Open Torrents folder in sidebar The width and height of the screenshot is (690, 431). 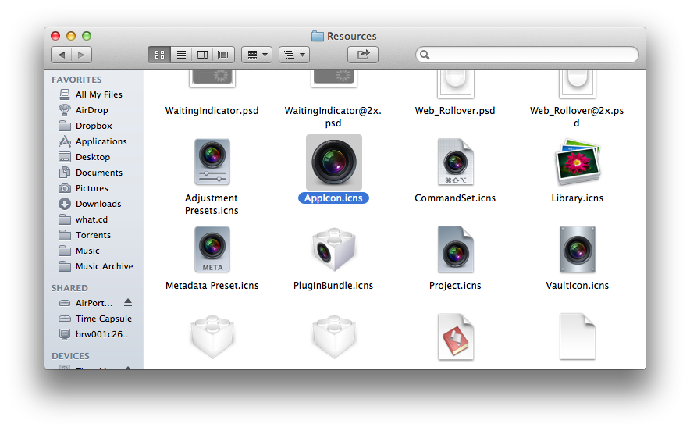click(93, 235)
